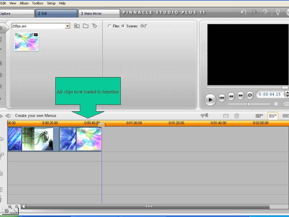Click the timecode field 0:00:44.15
Viewport: 289px width, 217px height.
[x=270, y=94]
